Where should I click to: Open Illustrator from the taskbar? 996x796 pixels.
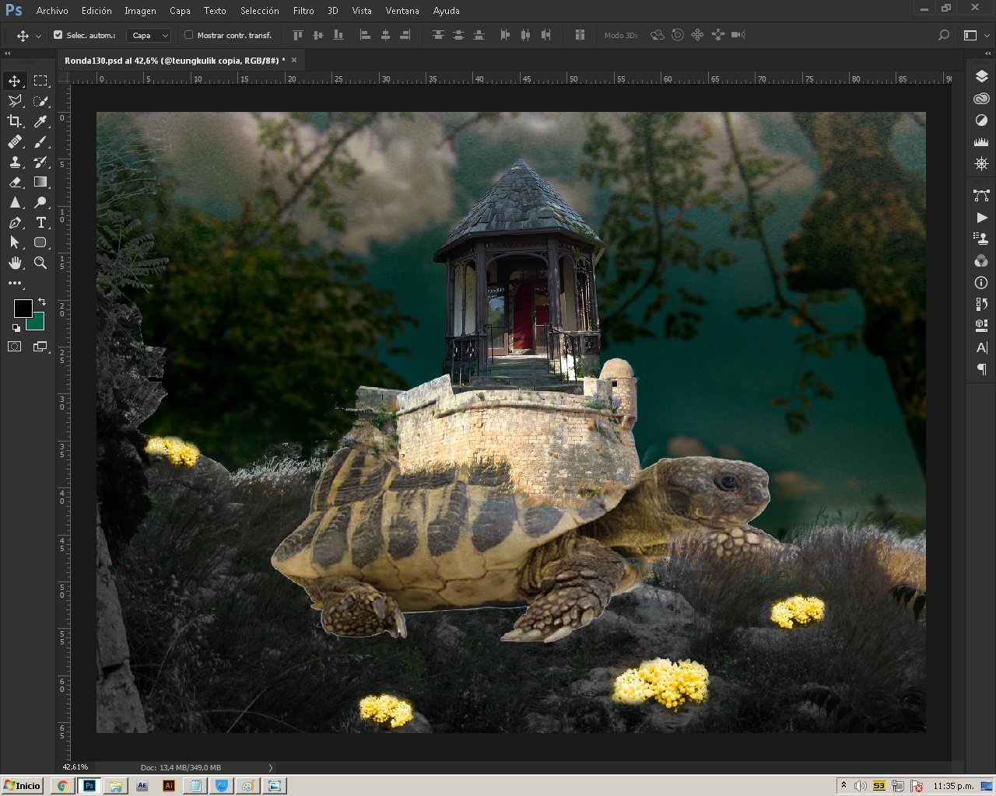169,786
